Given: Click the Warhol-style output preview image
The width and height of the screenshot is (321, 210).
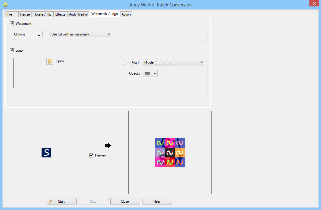Looking at the screenshot, I should pos(170,153).
